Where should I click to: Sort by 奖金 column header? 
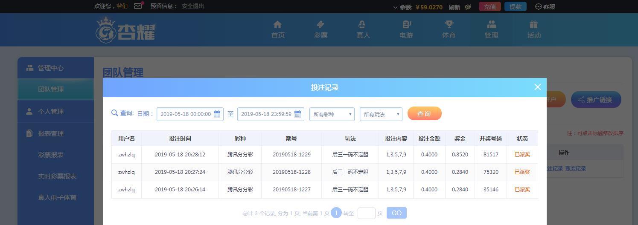click(460, 138)
